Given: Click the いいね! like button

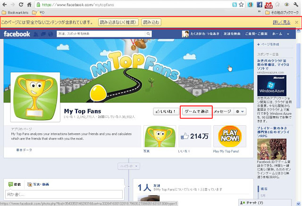Looking at the screenshot, I should [x=166, y=112].
